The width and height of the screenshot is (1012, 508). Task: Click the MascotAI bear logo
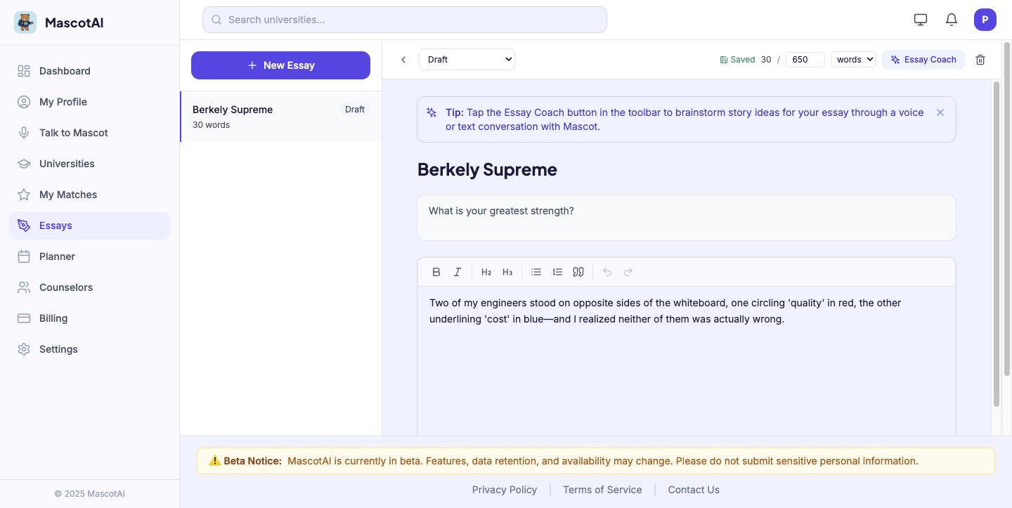tap(25, 22)
